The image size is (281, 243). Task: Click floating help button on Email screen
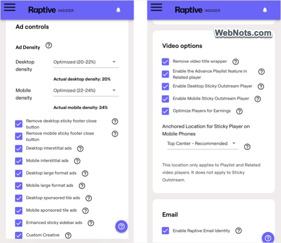268,238
